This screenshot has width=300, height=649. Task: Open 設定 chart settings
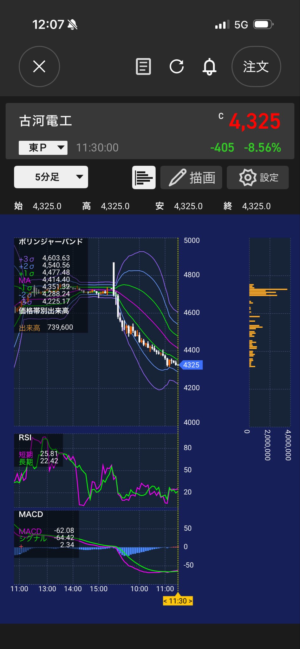tap(258, 177)
